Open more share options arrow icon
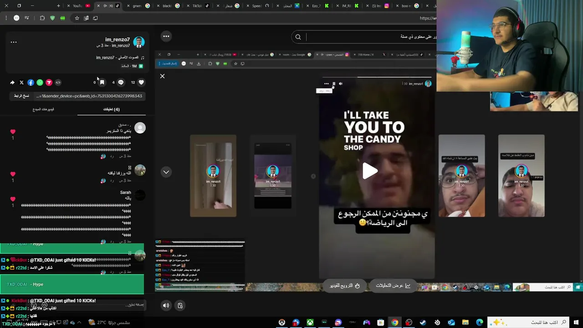This screenshot has height=328, width=583. (12, 82)
